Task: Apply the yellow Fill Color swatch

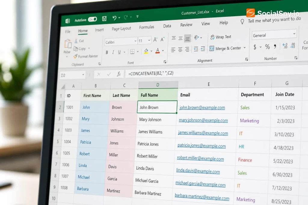Action: (146, 51)
